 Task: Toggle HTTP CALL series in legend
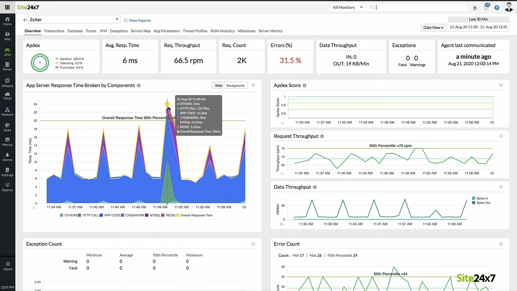pyautogui.click(x=89, y=215)
